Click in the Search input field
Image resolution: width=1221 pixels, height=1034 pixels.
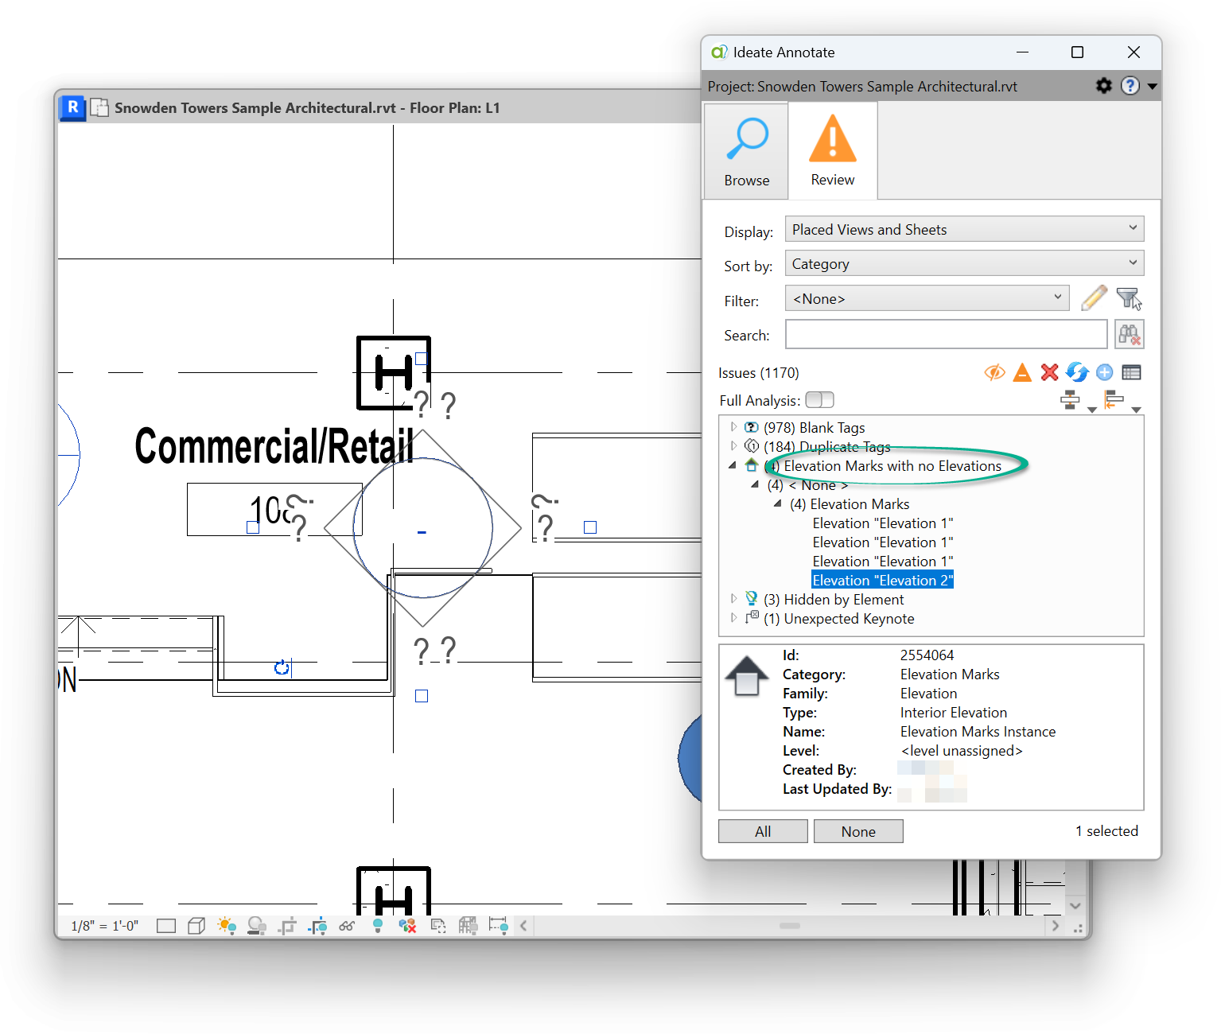point(947,334)
